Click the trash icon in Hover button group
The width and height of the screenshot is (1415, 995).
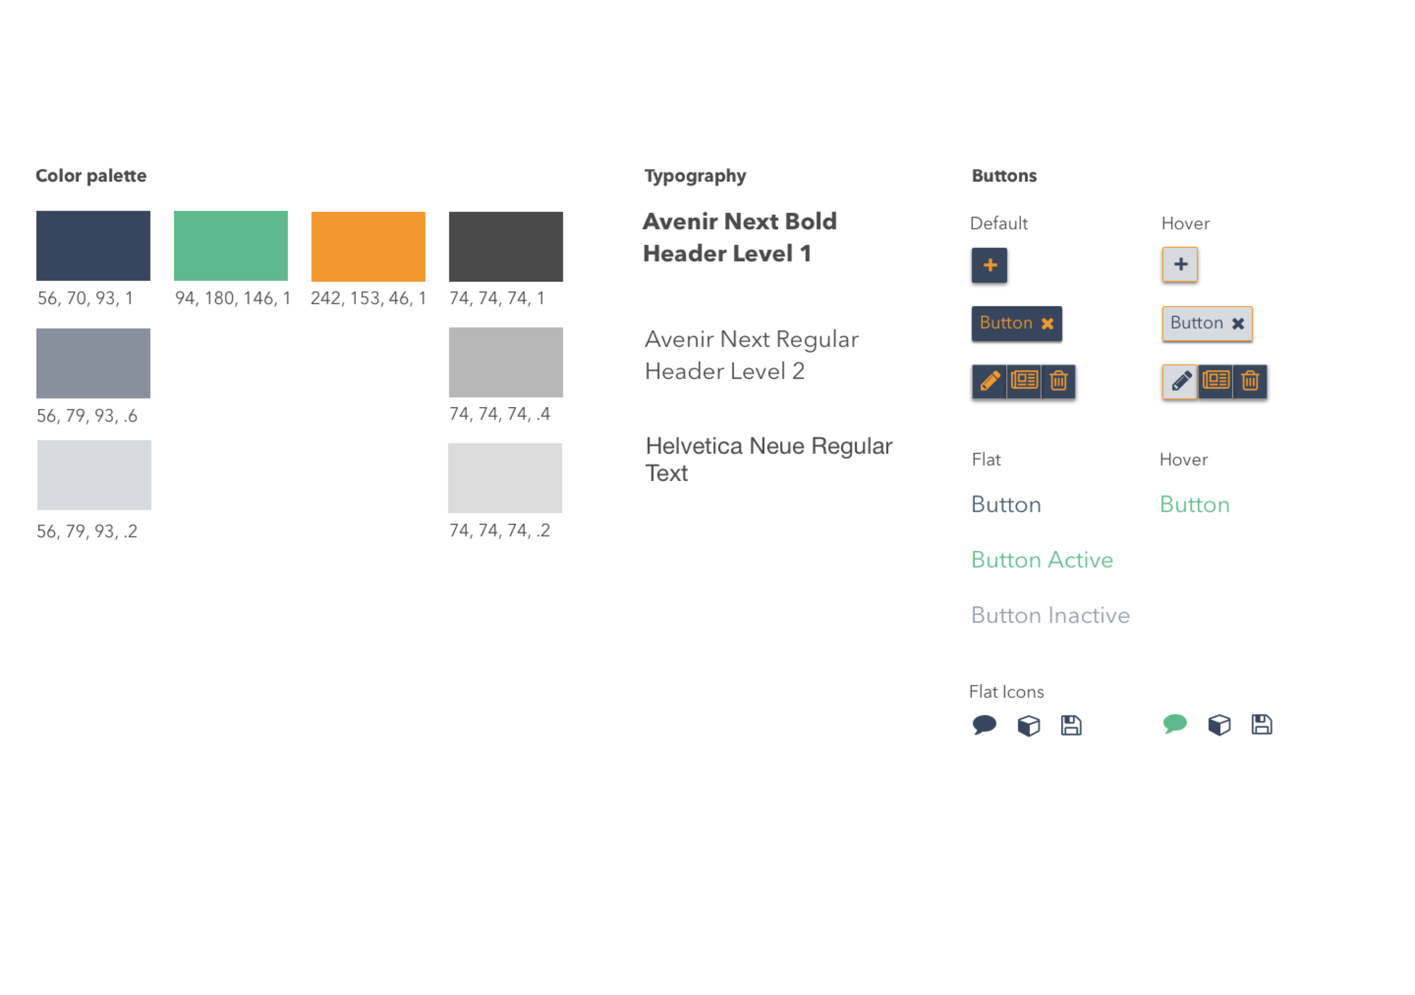coord(1250,381)
